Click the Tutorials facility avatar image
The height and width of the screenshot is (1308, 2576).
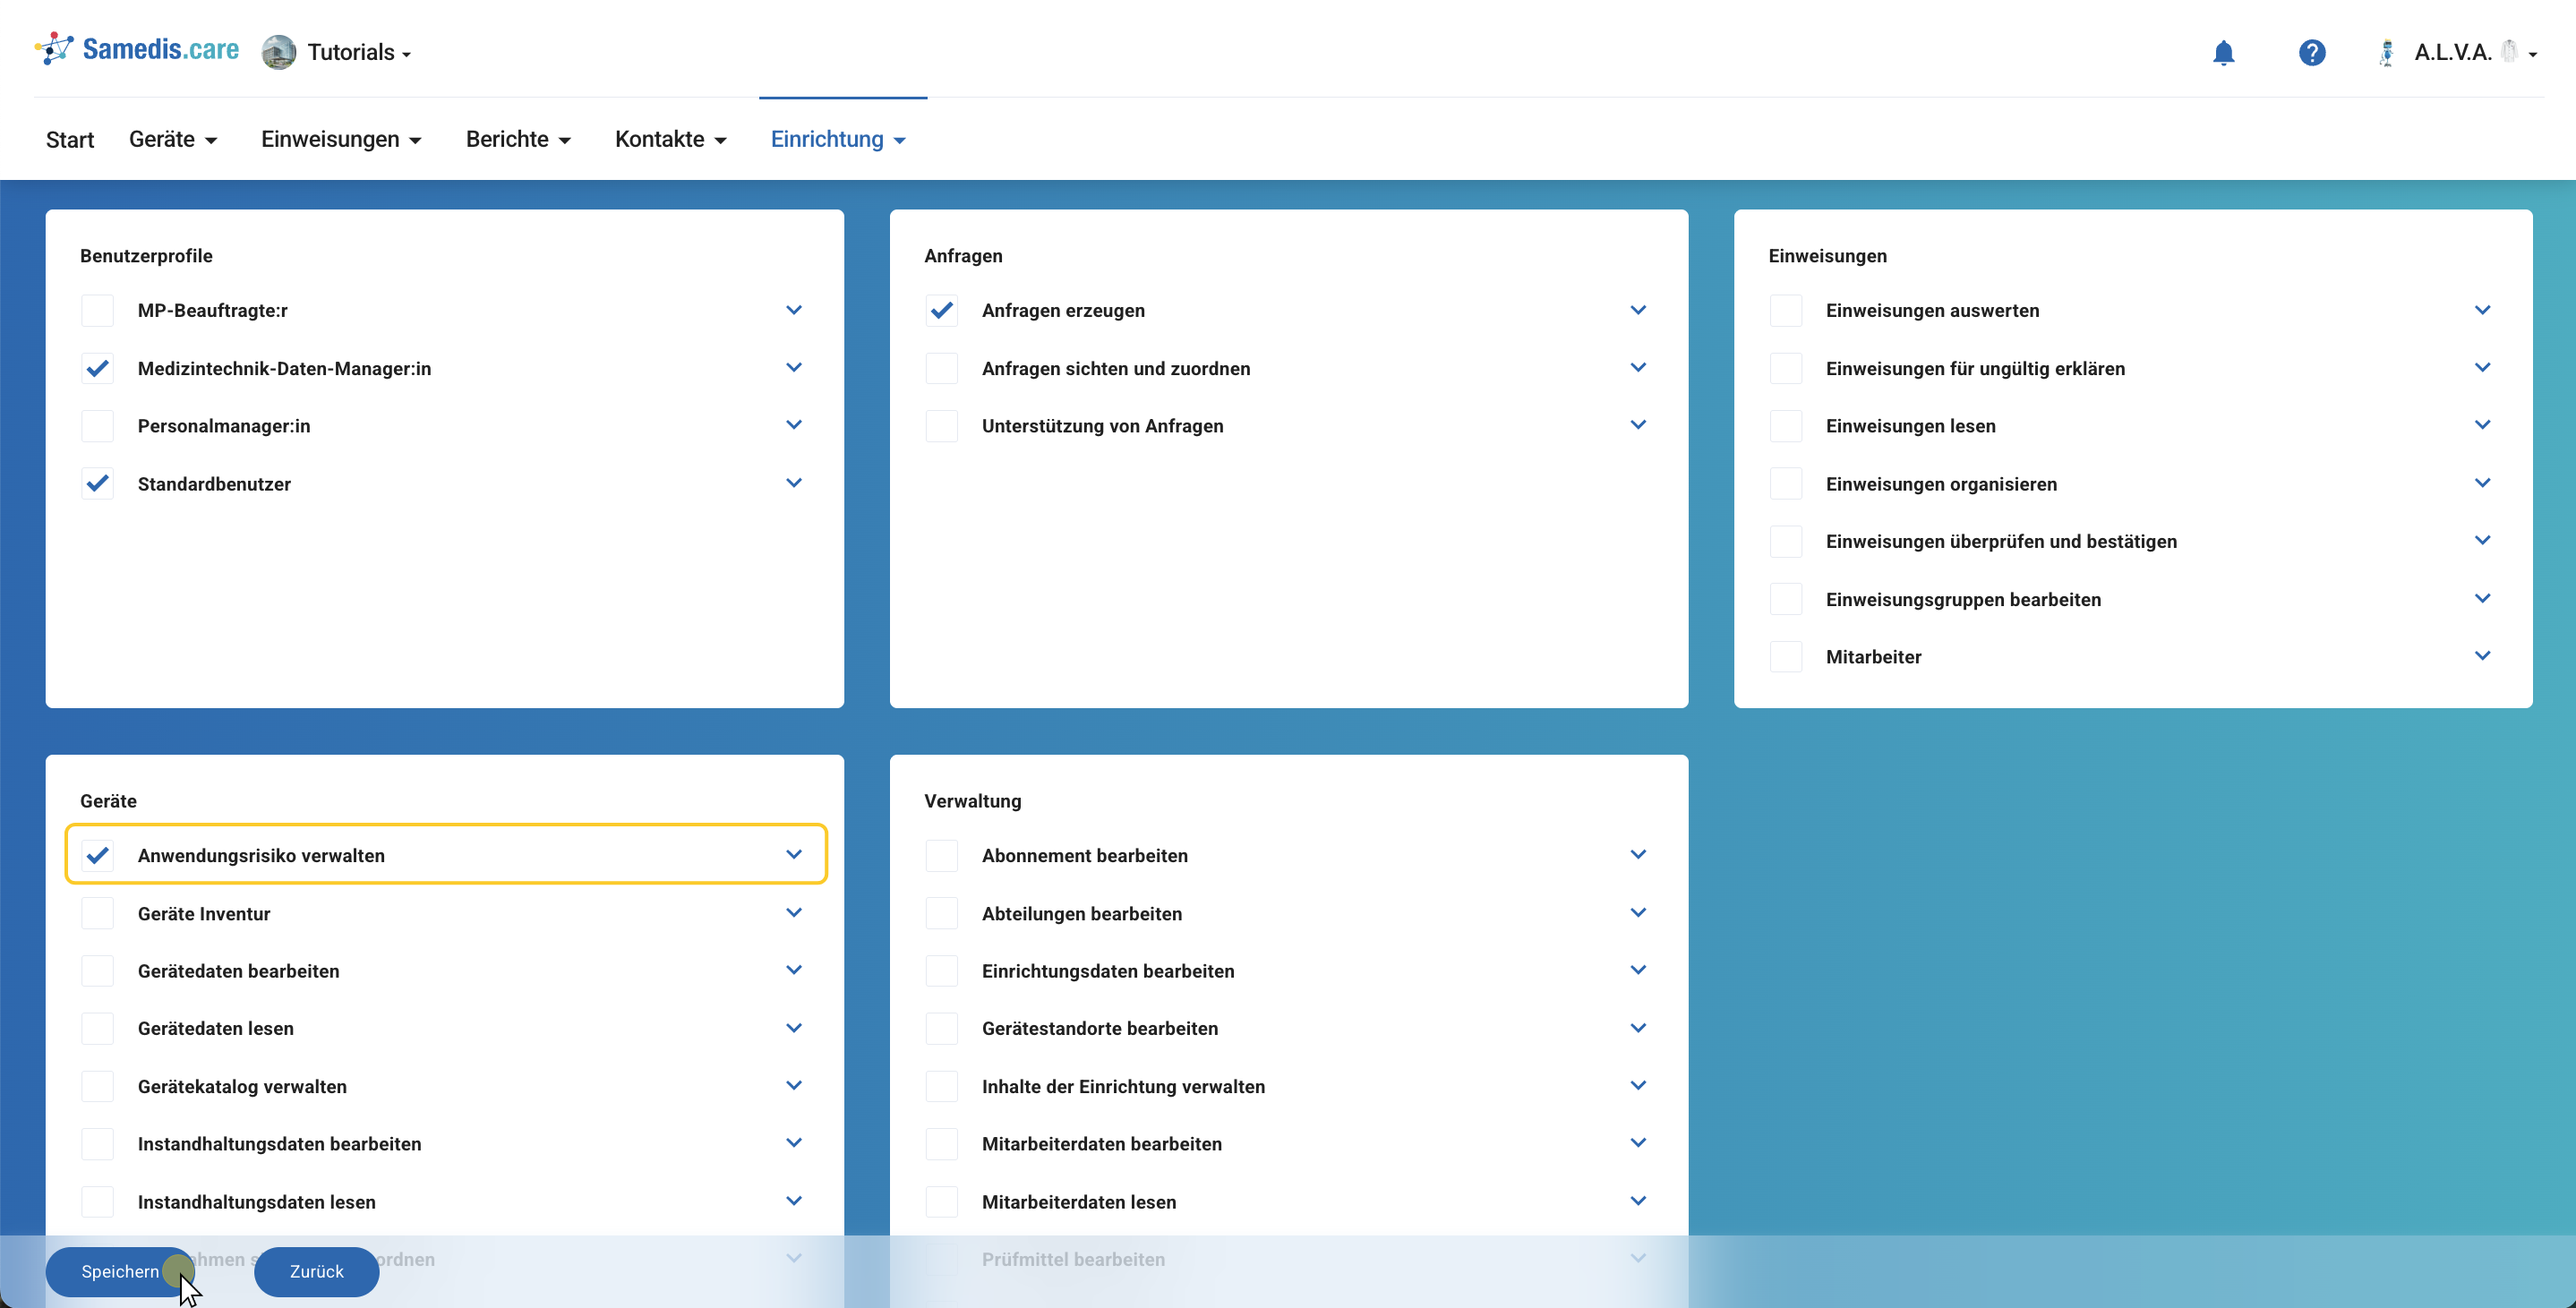click(279, 52)
